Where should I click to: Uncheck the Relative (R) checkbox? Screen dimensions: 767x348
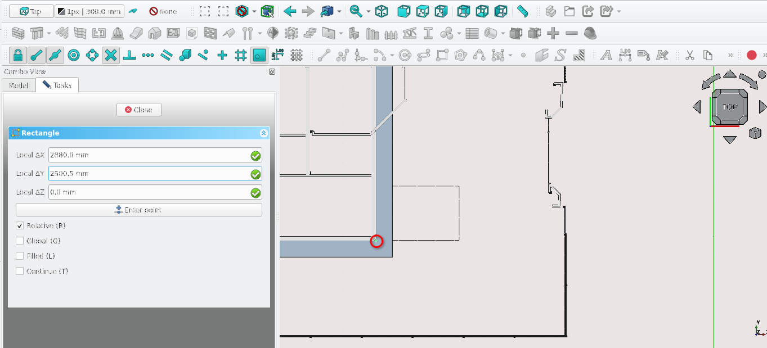(x=20, y=226)
